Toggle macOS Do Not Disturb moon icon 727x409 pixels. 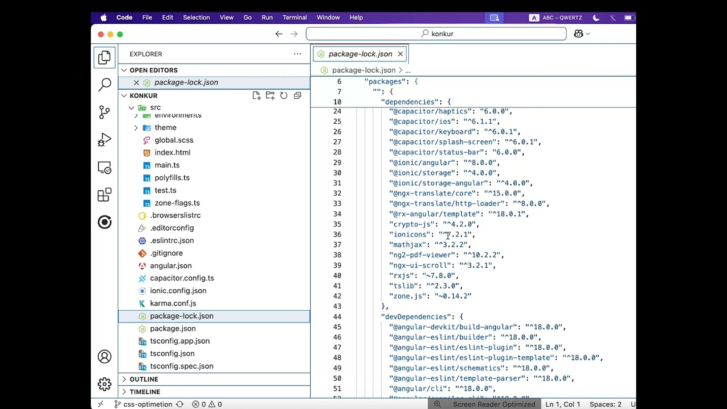pos(596,18)
